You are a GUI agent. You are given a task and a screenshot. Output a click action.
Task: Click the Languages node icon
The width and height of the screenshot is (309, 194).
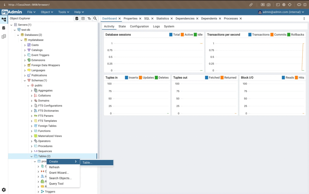(x=29, y=70)
